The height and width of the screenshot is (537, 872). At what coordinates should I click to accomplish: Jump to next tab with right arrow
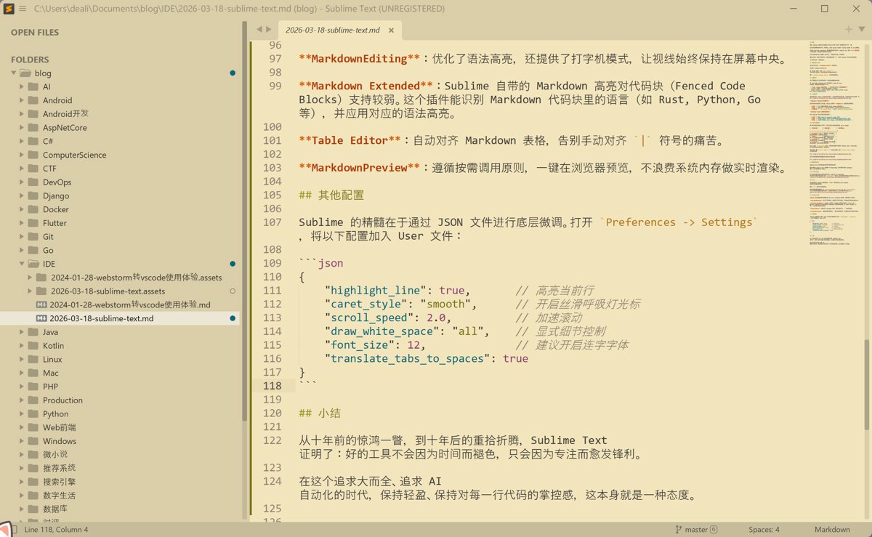coord(269,30)
